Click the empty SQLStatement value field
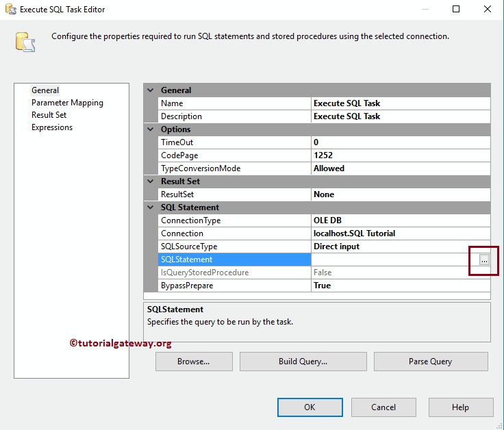 [395, 260]
